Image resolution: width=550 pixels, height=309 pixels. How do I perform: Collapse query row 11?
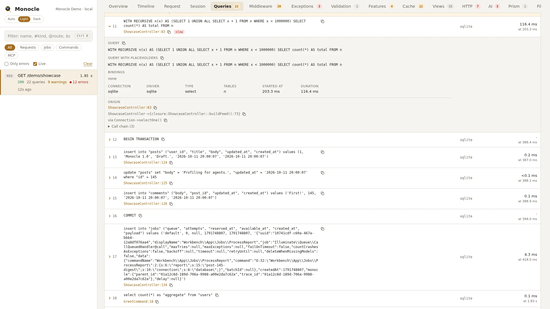[x=110, y=26]
